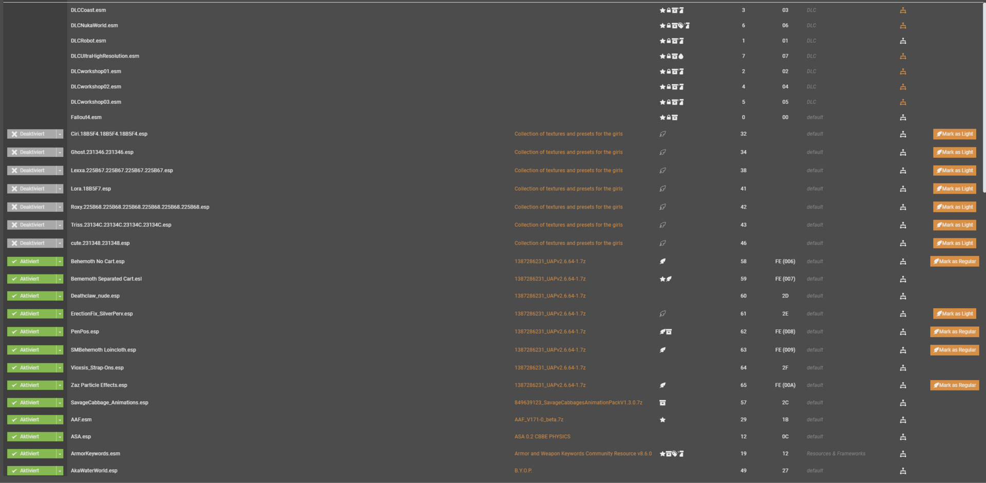This screenshot has width=986, height=483.
Task: Click dependency icon for DLCRobot.esm
Action: click(x=903, y=41)
